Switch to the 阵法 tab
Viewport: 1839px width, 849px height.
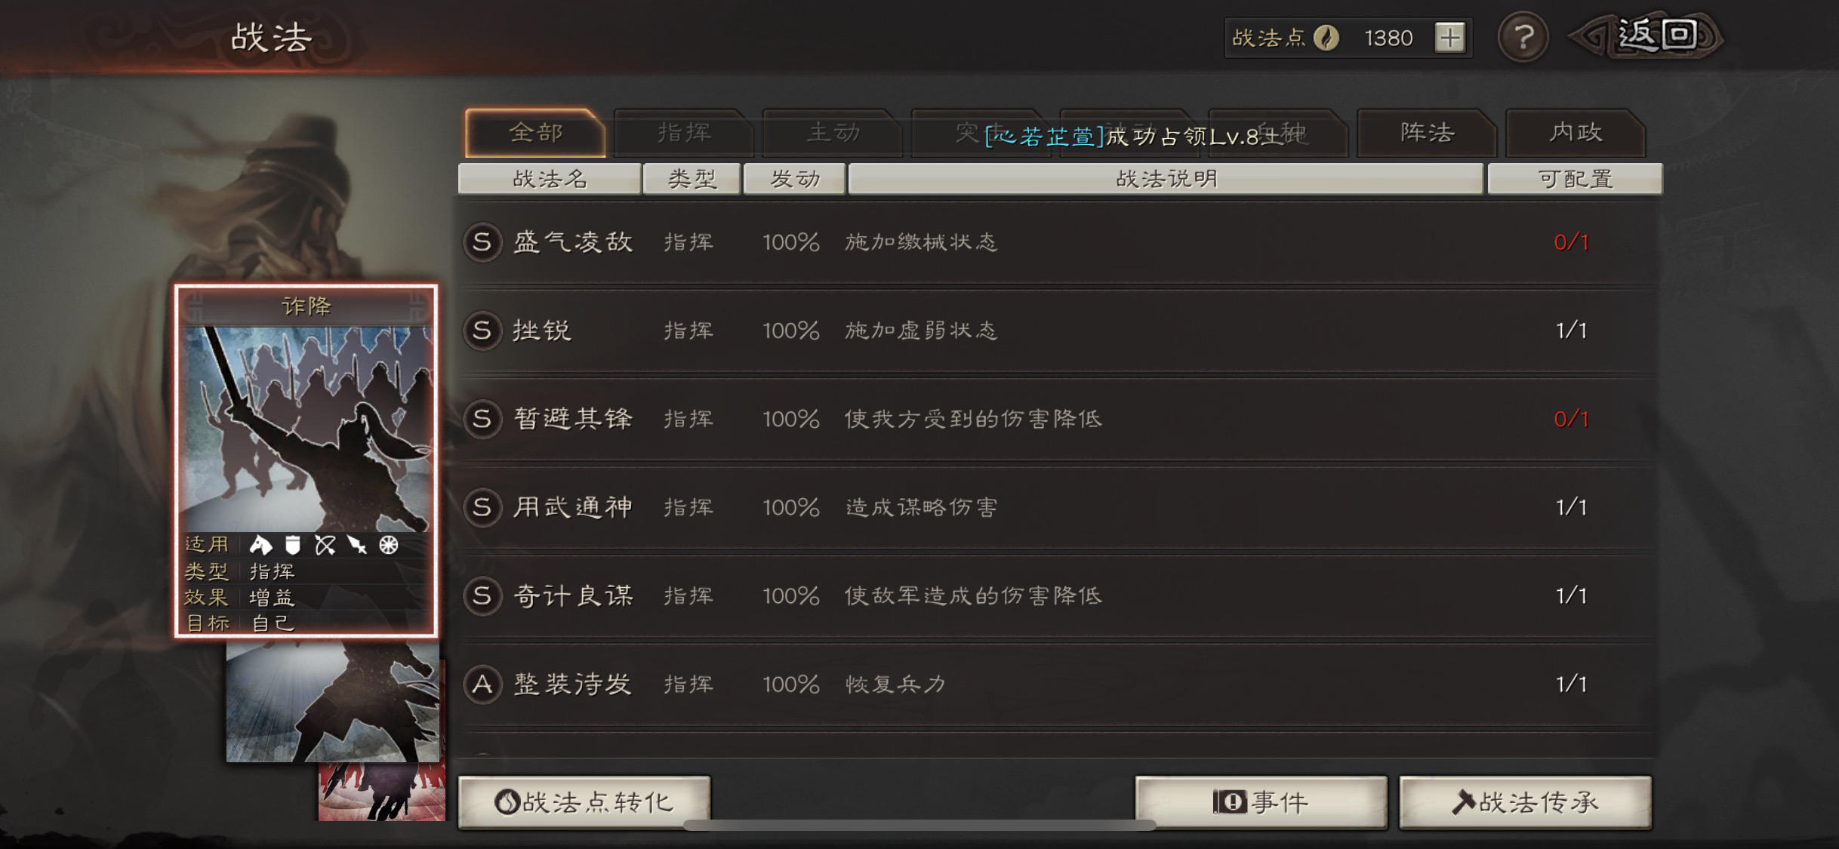(1426, 133)
